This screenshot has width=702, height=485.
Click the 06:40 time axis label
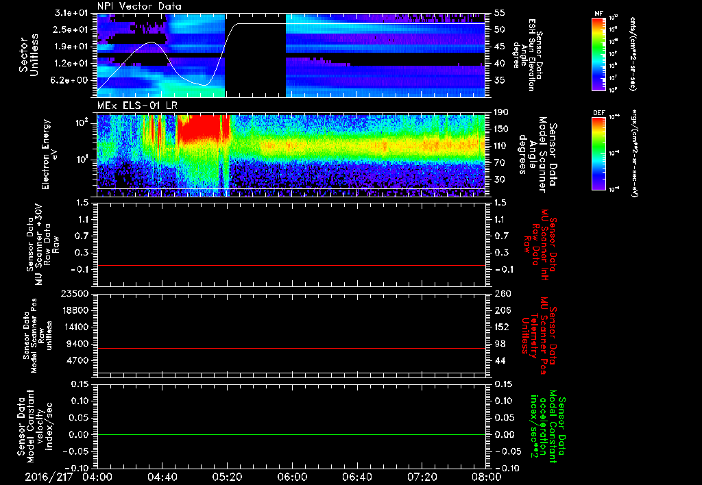point(356,477)
